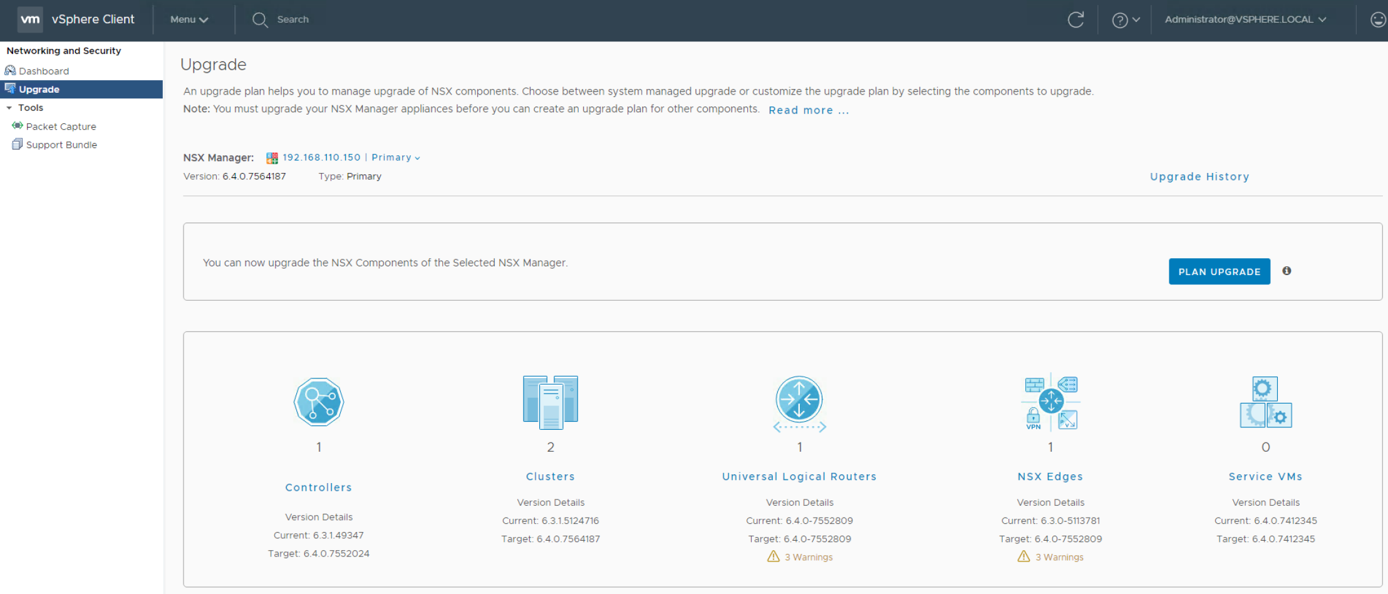The image size is (1388, 594).
Task: Click the Controllers hexagon icon
Action: tap(319, 402)
